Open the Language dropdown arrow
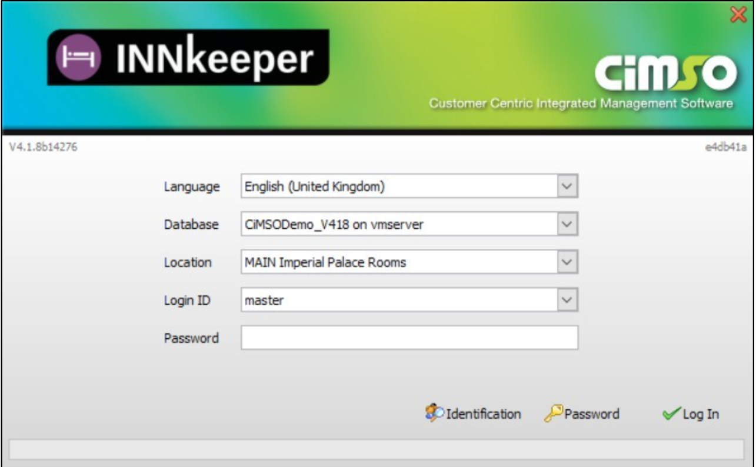The width and height of the screenshot is (756, 467). coord(567,186)
